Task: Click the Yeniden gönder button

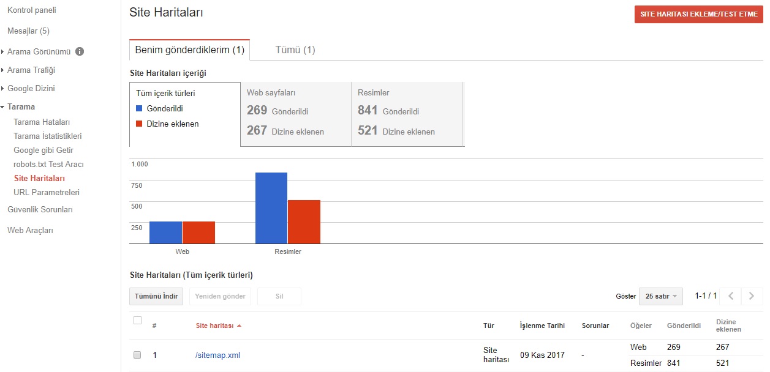Action: [x=220, y=296]
